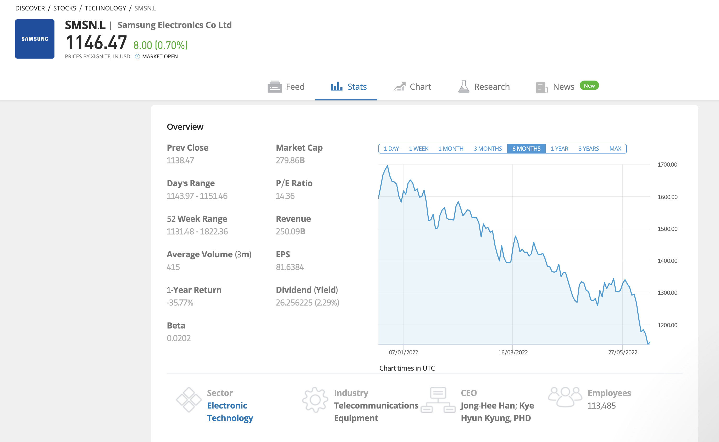Switch to the Chart tab
The width and height of the screenshot is (719, 442).
click(x=412, y=87)
